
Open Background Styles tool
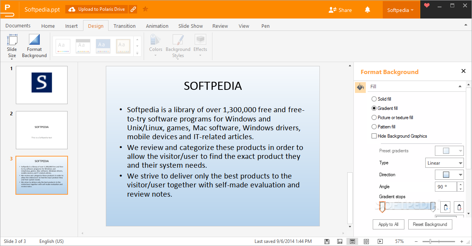click(x=178, y=45)
